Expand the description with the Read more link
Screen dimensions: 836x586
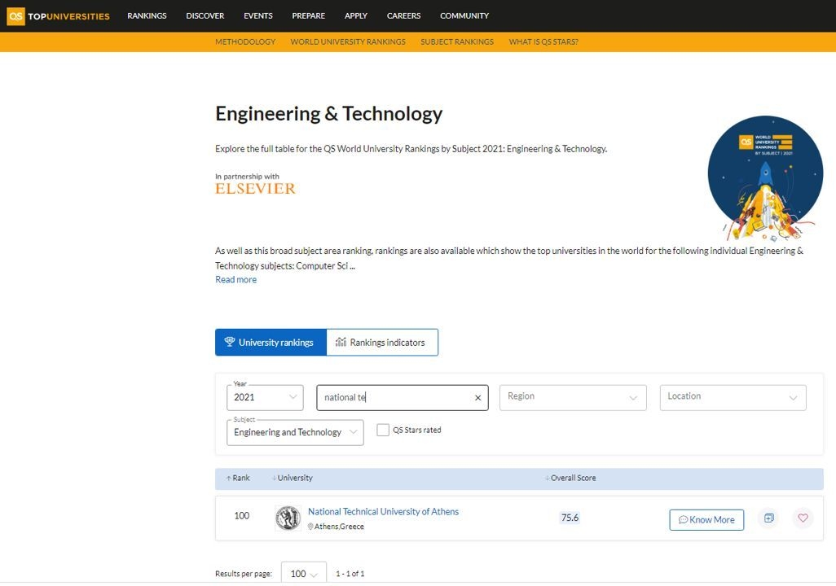pyautogui.click(x=235, y=280)
